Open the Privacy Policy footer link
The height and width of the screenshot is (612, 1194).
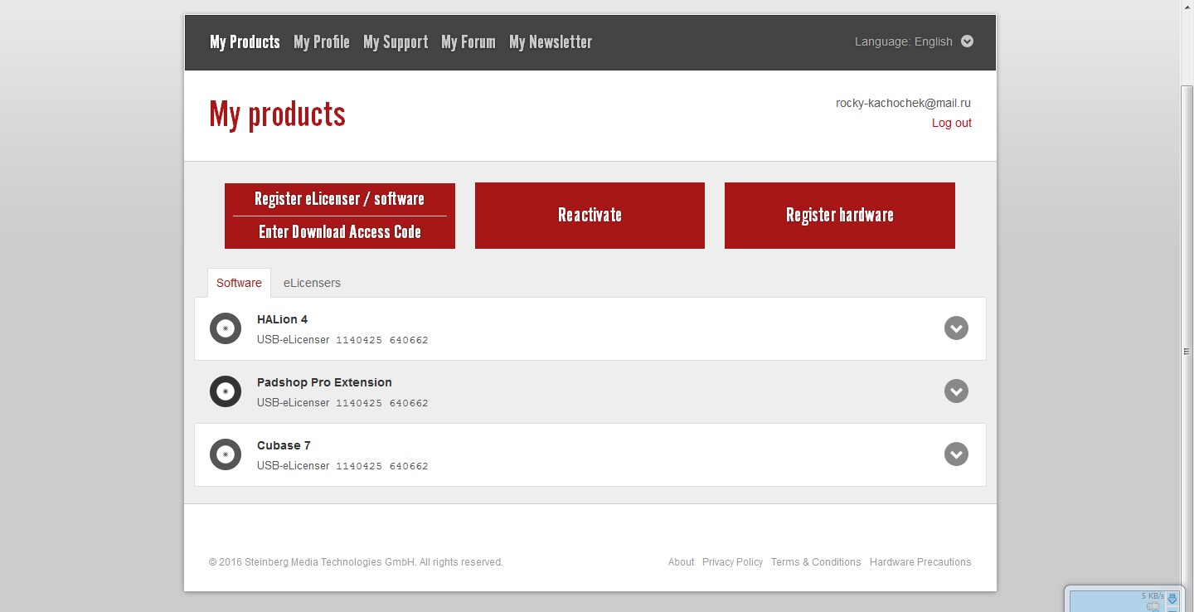point(732,562)
